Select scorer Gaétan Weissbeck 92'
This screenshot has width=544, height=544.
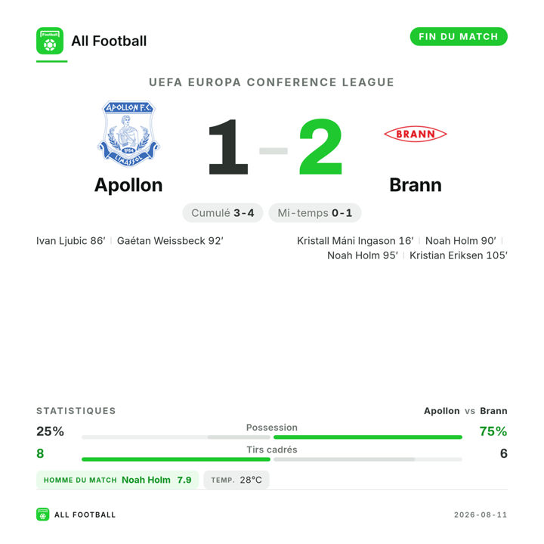170,241
